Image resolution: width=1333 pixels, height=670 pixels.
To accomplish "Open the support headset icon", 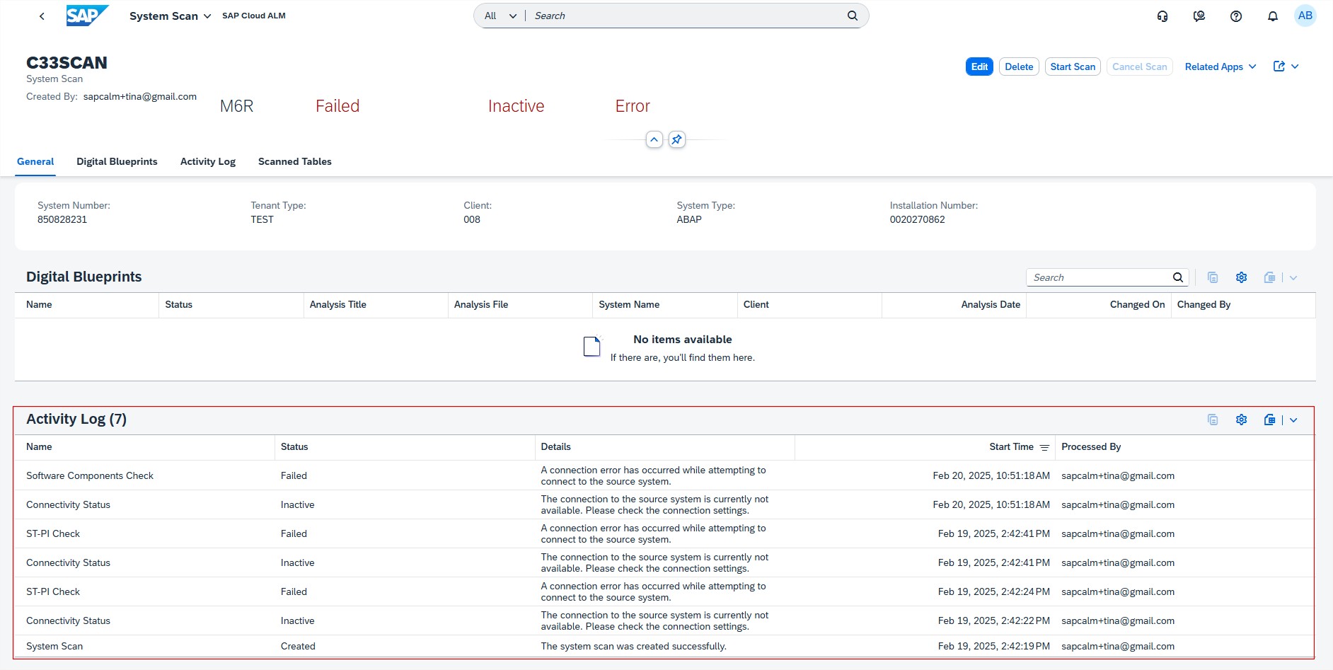I will pyautogui.click(x=1162, y=16).
